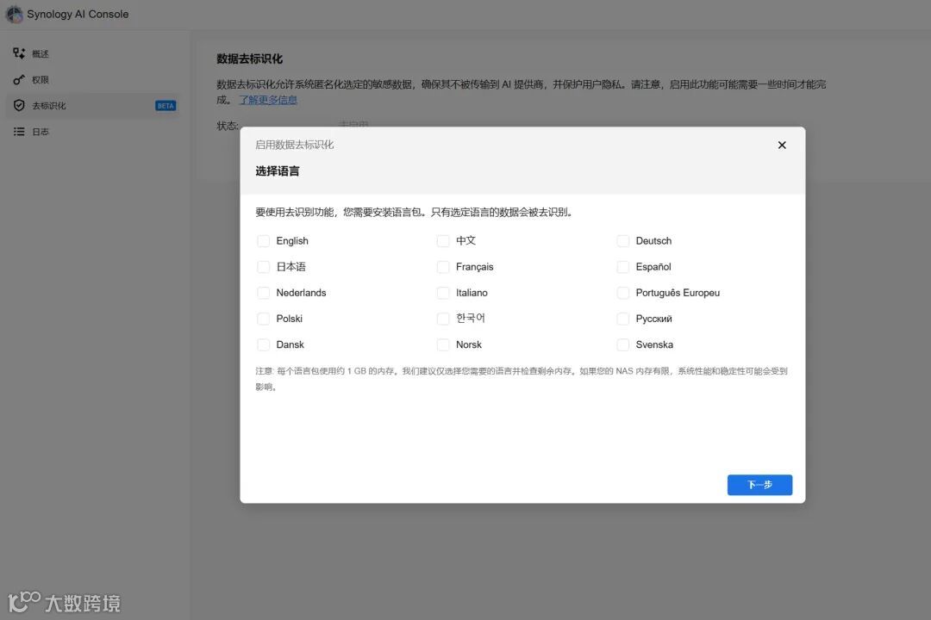The width and height of the screenshot is (931, 620).
Task: Tick the Nederlands language checkbox
Action: click(263, 293)
